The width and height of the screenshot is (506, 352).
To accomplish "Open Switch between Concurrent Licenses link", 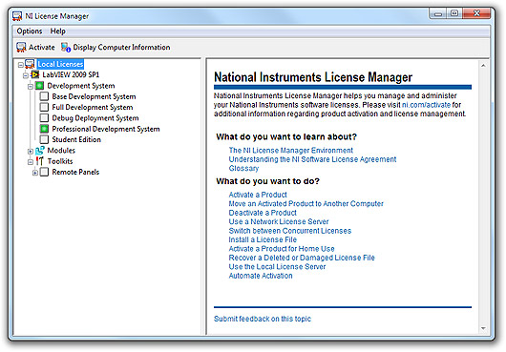I will pyautogui.click(x=290, y=231).
